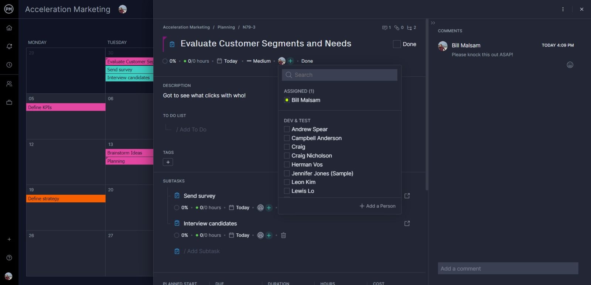
Task: Uncheck Bill Malsam in assigned list
Action: pos(287,100)
